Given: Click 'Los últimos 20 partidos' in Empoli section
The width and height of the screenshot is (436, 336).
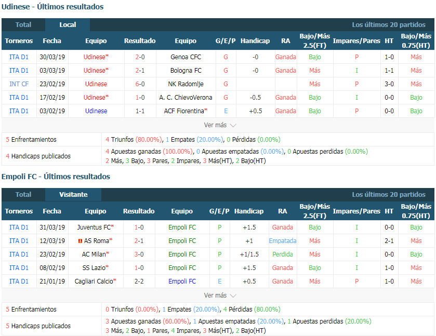Looking at the screenshot, I should pyautogui.click(x=389, y=195).
